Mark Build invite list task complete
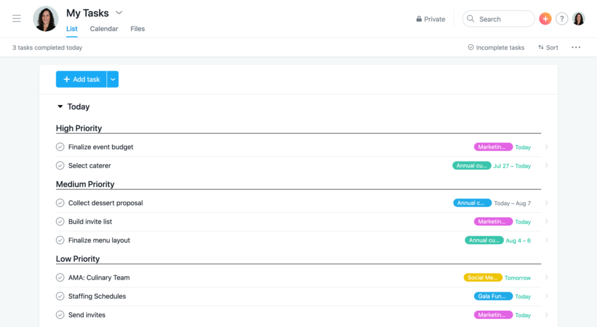Screen dimensions: 597x327 [60, 221]
